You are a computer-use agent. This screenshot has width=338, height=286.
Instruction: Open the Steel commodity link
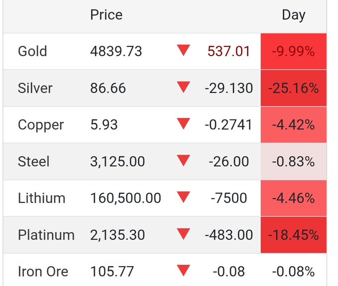[33, 162]
